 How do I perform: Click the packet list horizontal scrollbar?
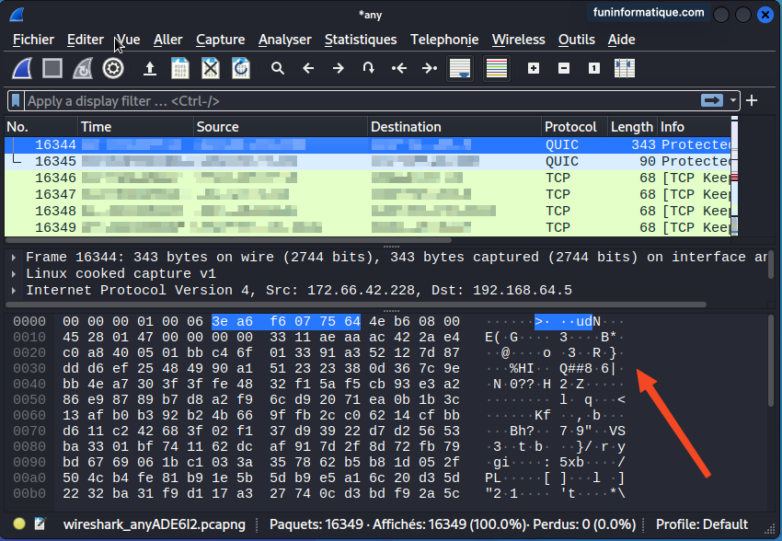coord(228,240)
